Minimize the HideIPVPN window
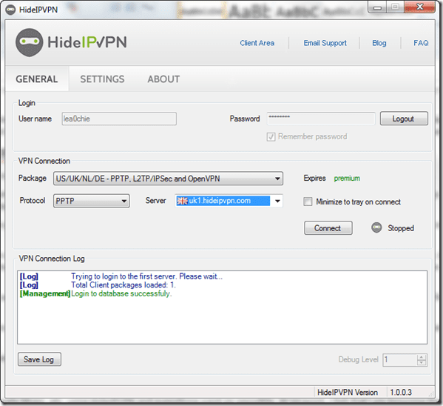The width and height of the screenshot is (443, 406). tap(377, 7)
